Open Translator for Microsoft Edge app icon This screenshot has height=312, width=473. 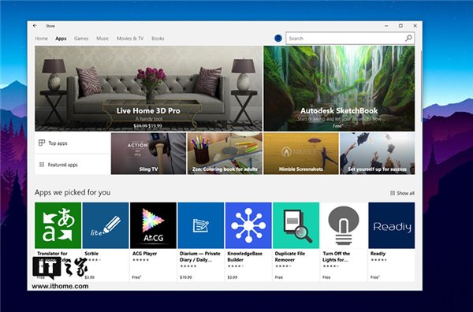58,225
